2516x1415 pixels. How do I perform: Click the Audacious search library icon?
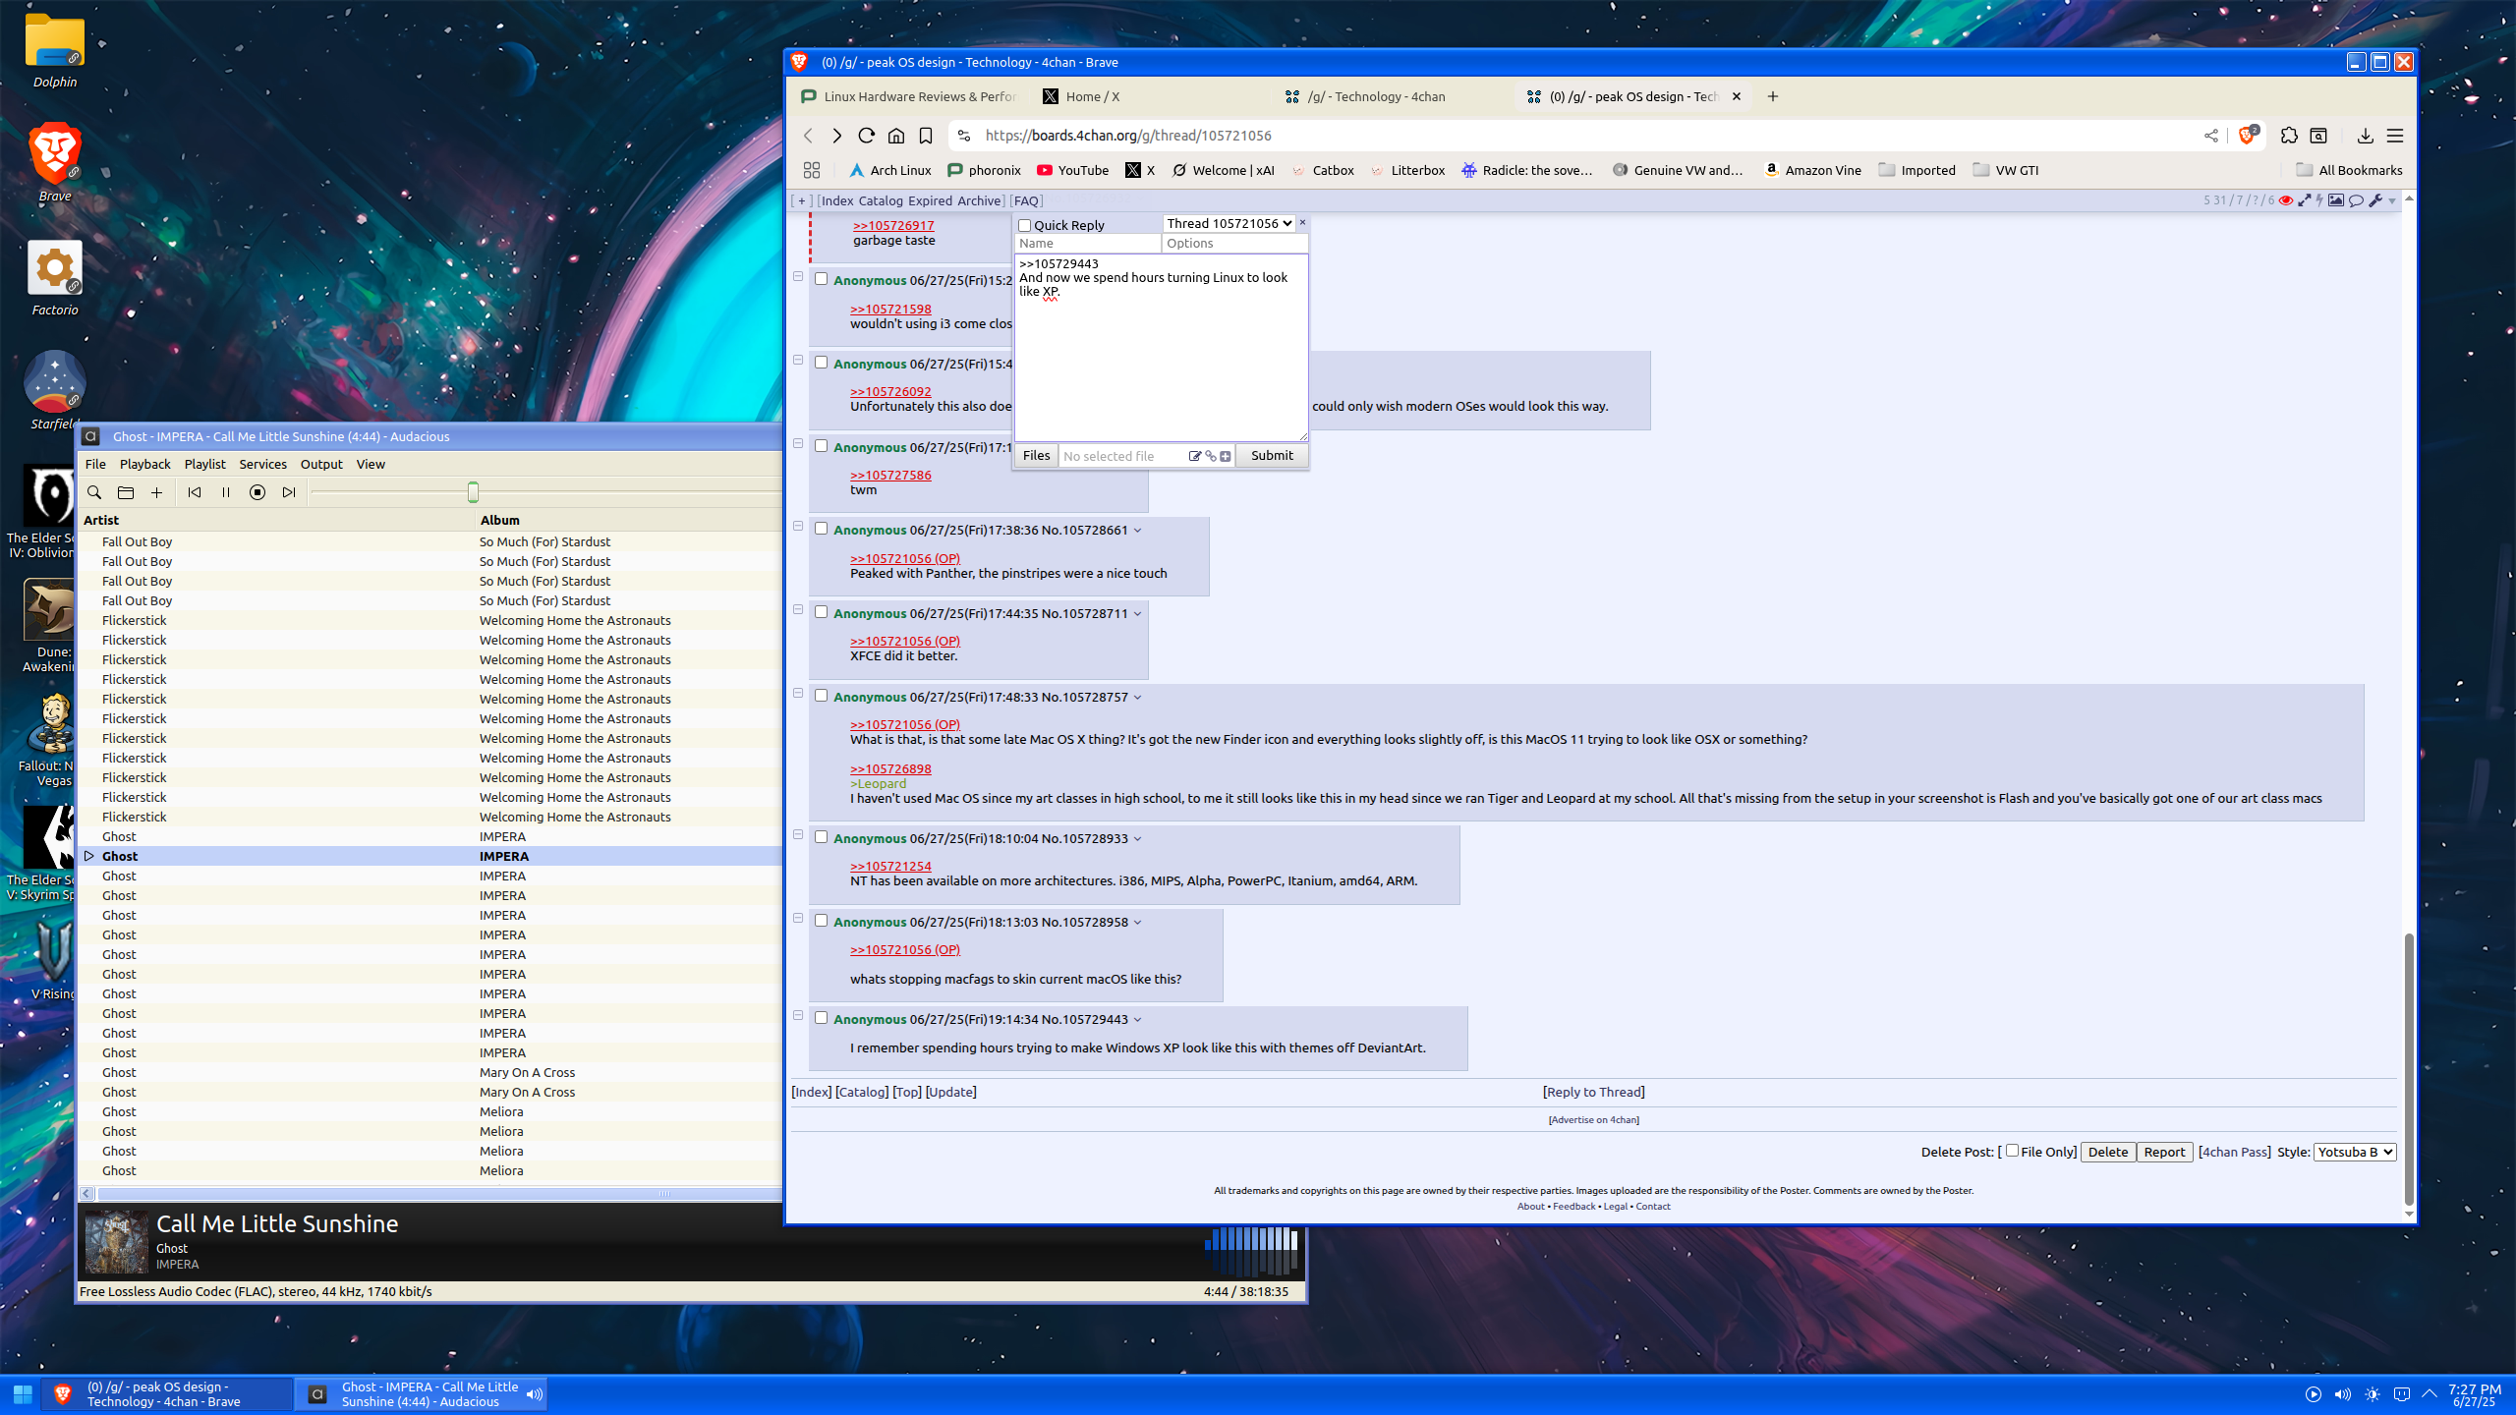(x=94, y=492)
